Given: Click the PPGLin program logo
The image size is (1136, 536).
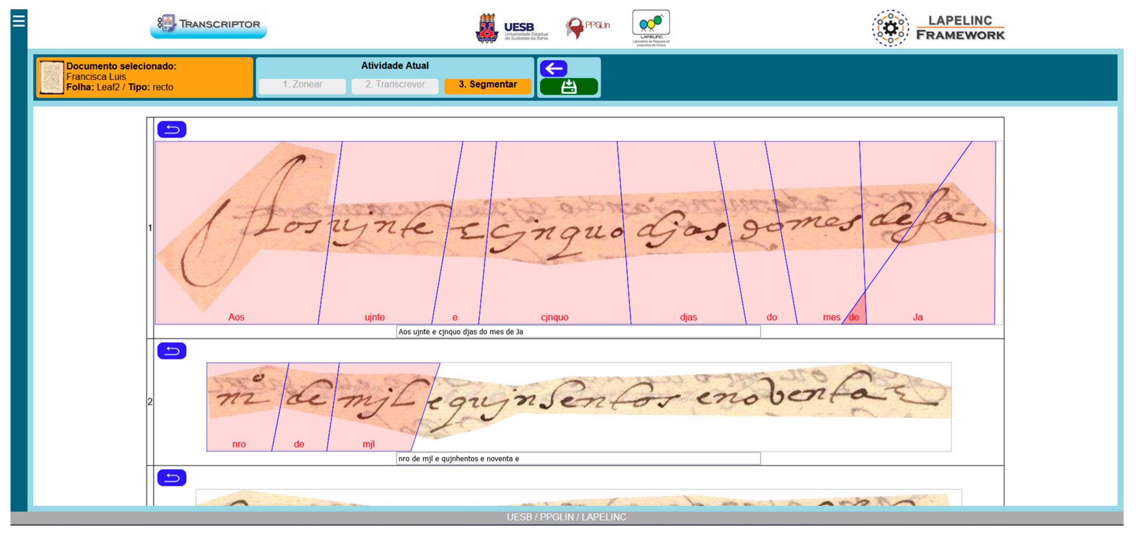Looking at the screenshot, I should click(x=588, y=26).
